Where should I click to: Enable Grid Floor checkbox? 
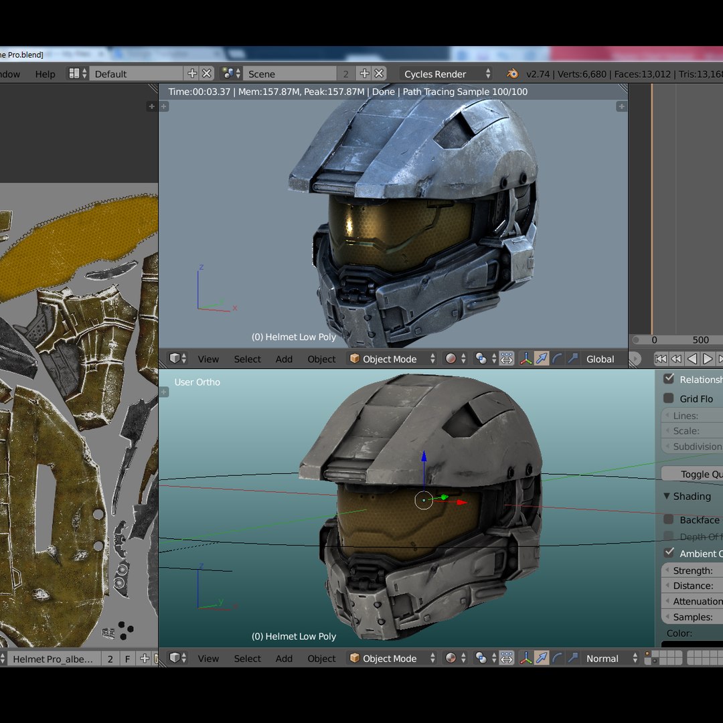click(x=669, y=398)
